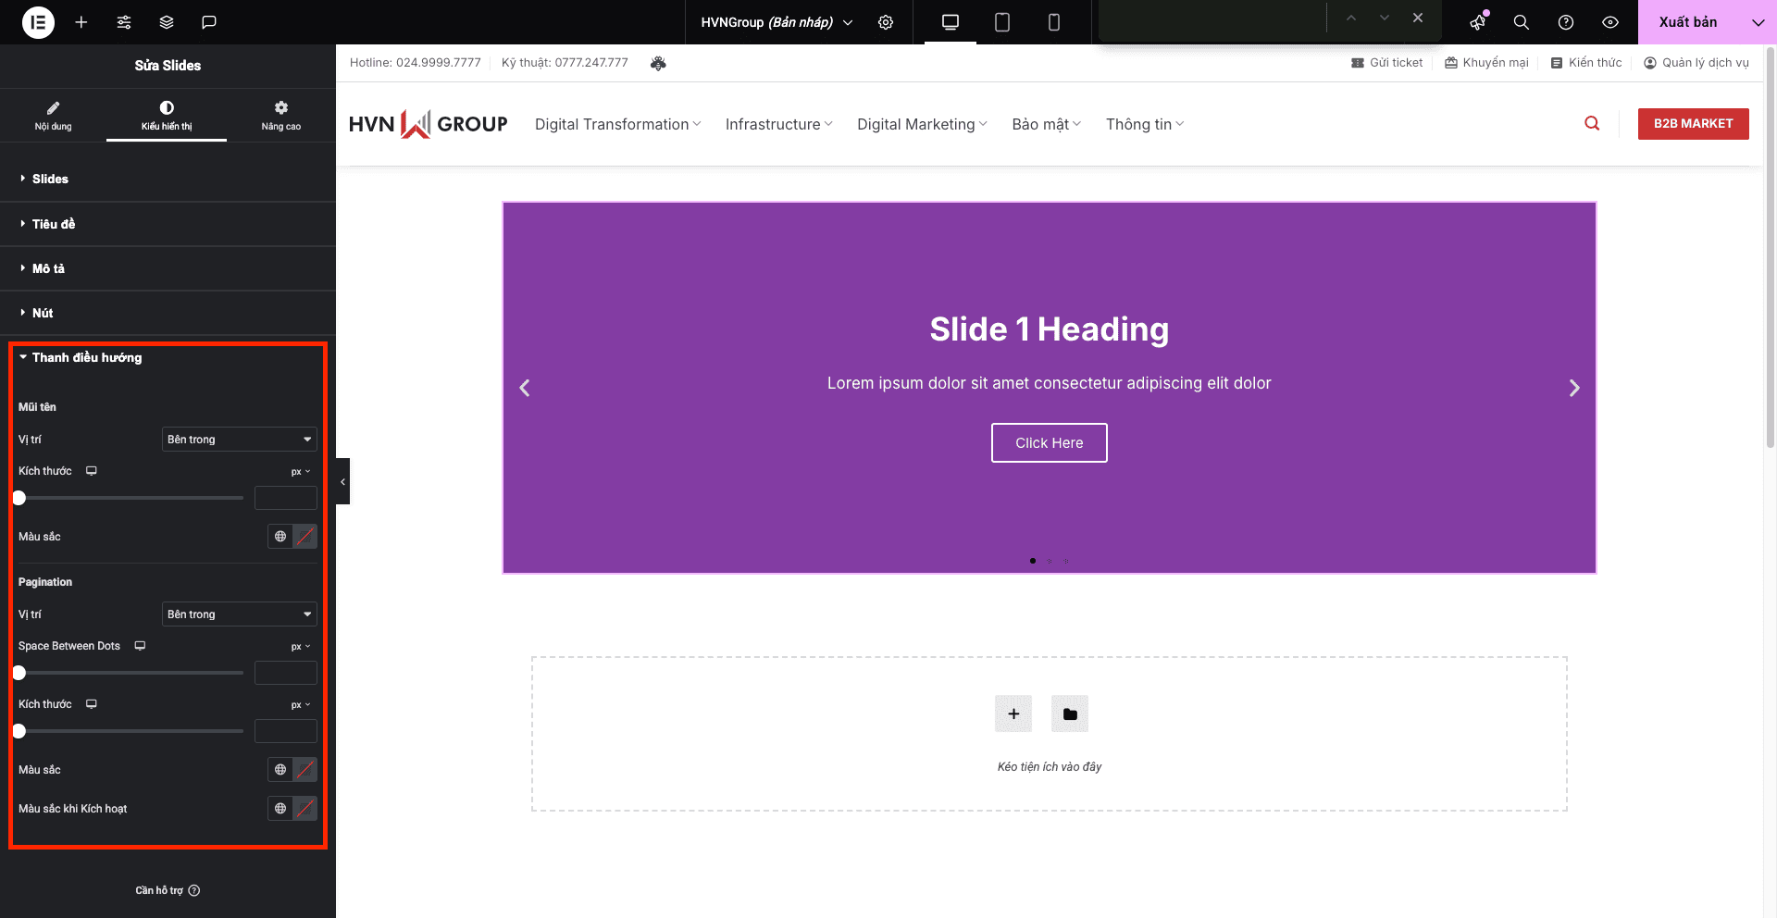The height and width of the screenshot is (918, 1777).
Task: Click the B2B MARKET button
Action: pos(1693,124)
